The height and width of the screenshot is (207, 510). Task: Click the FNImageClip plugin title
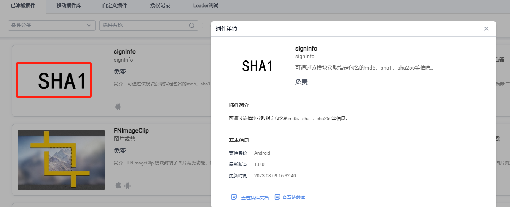(x=131, y=131)
